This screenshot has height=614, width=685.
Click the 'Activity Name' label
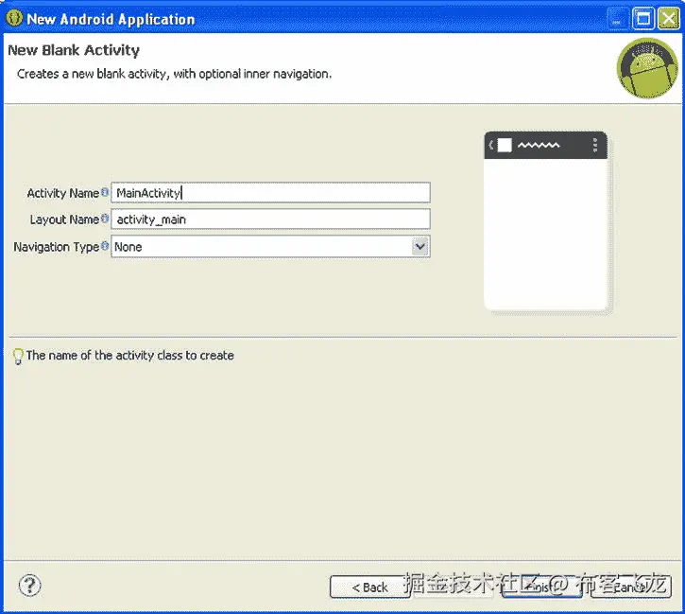[x=63, y=193]
